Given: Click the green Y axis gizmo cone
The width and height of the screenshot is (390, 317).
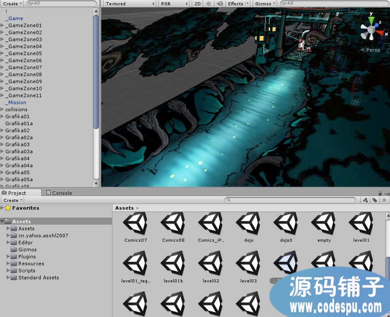Looking at the screenshot, I should (371, 19).
